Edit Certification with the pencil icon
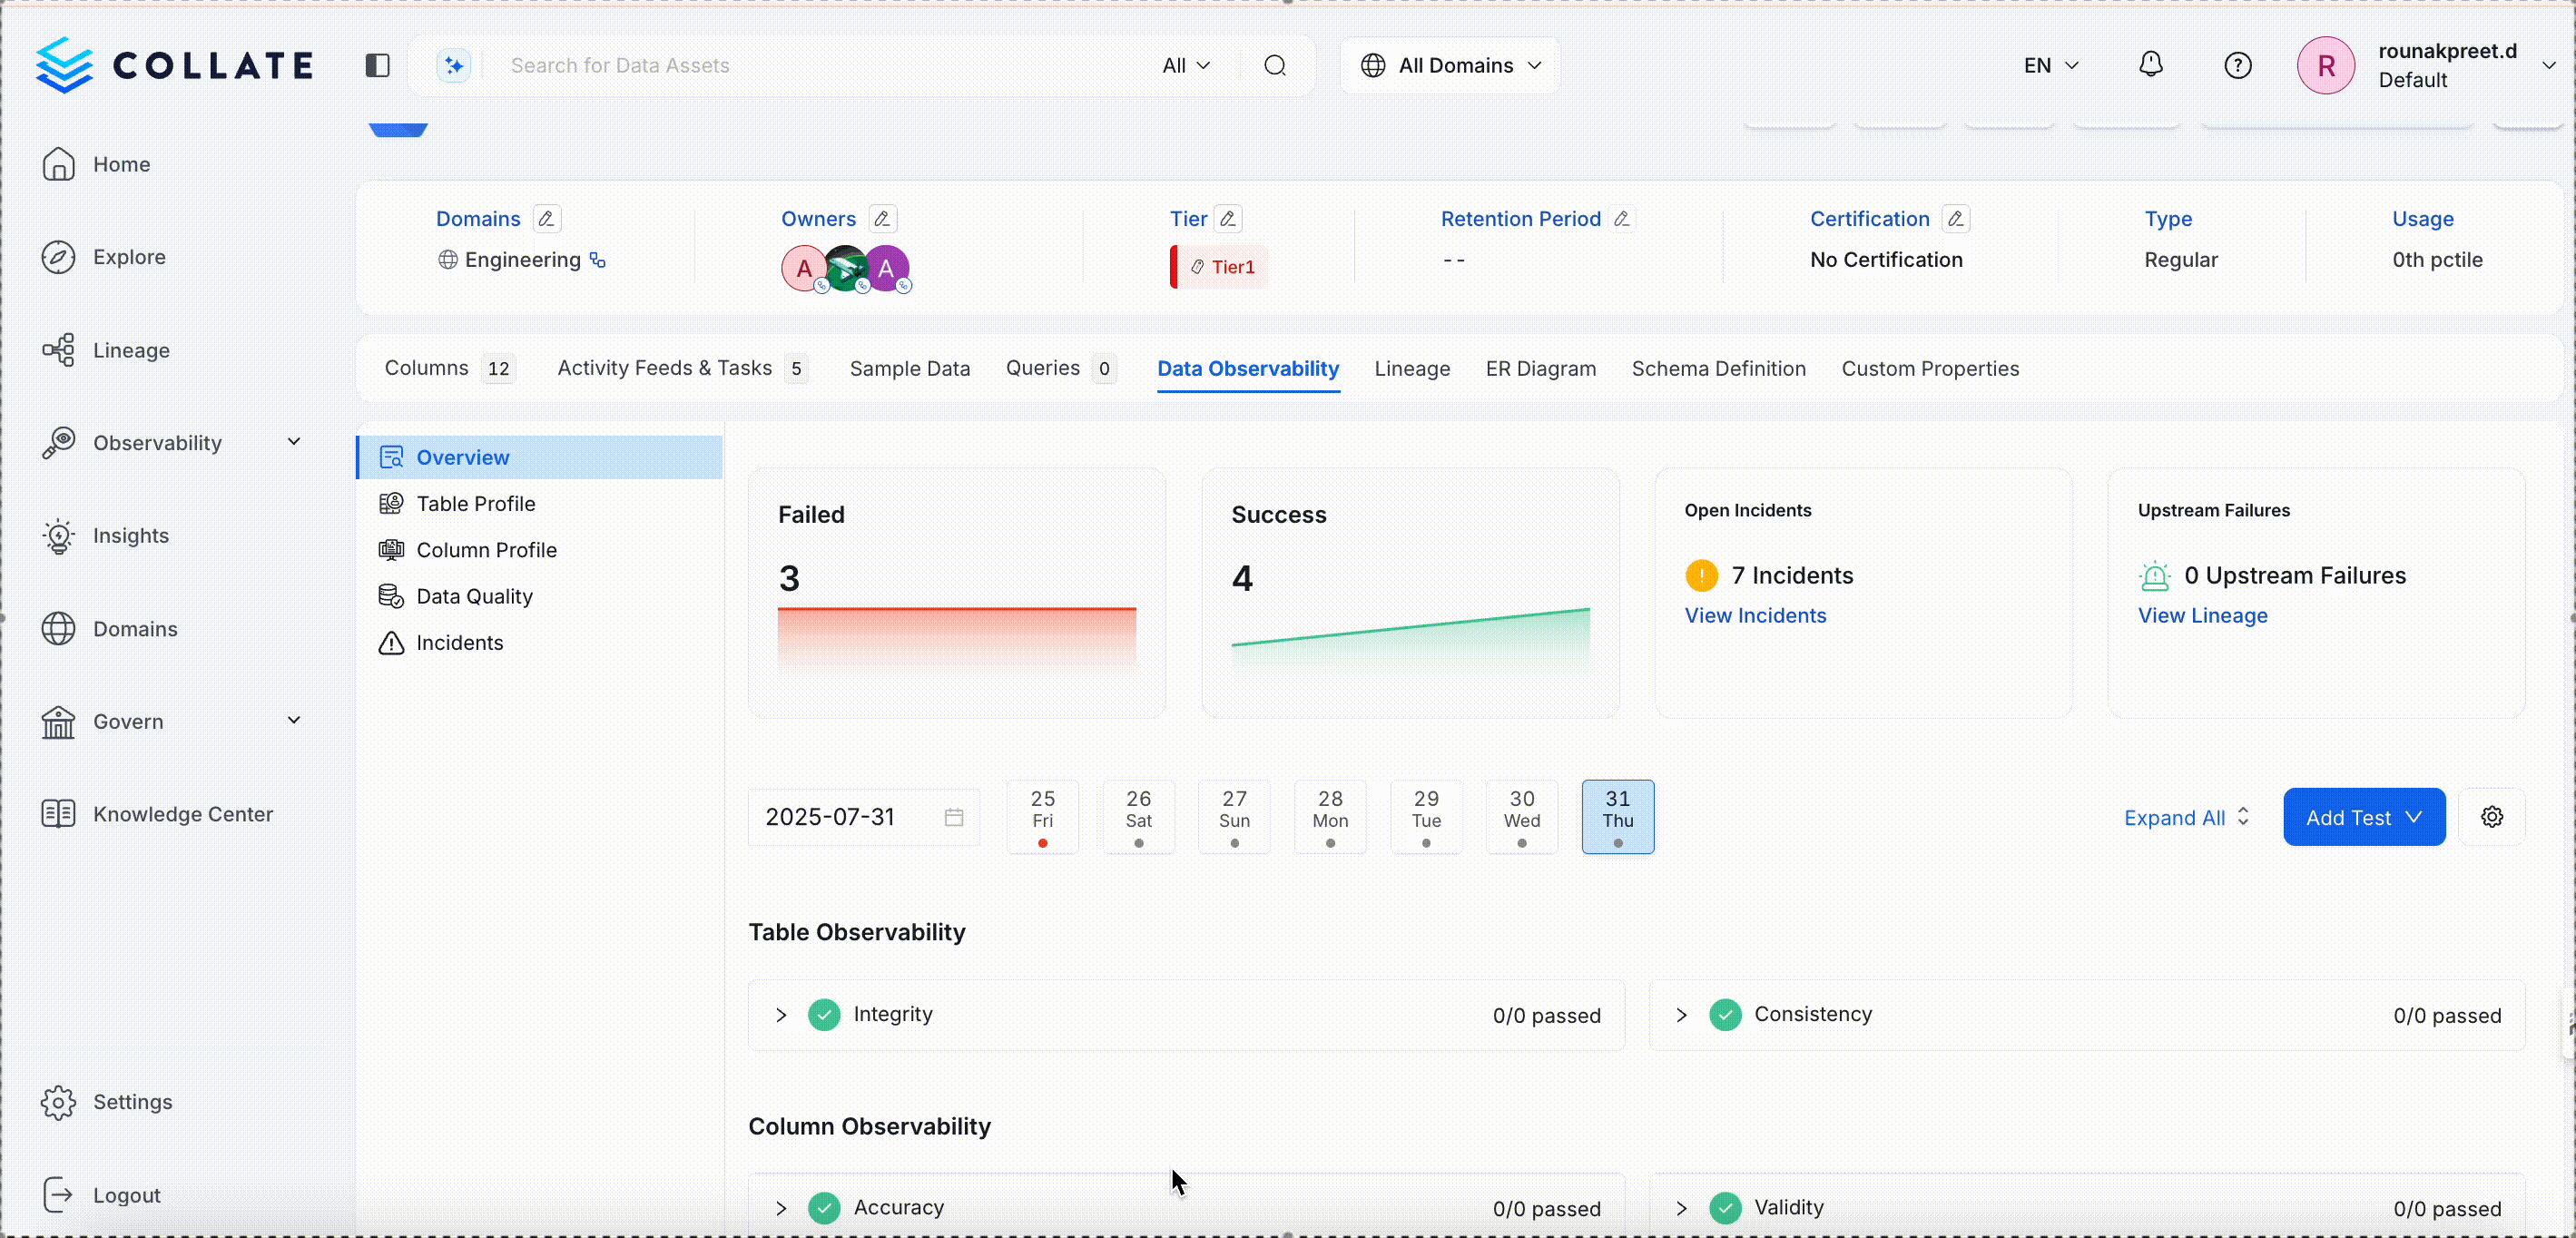2576x1238 pixels. (x=1955, y=219)
